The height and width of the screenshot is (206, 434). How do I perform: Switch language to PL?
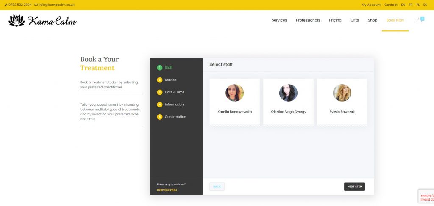418,5
